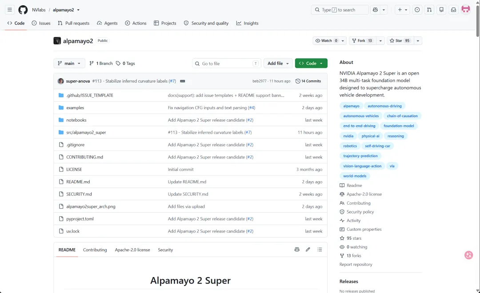Image resolution: width=480 pixels, height=293 pixels.
Task: Open issues icon in top header
Action: click(x=417, y=10)
